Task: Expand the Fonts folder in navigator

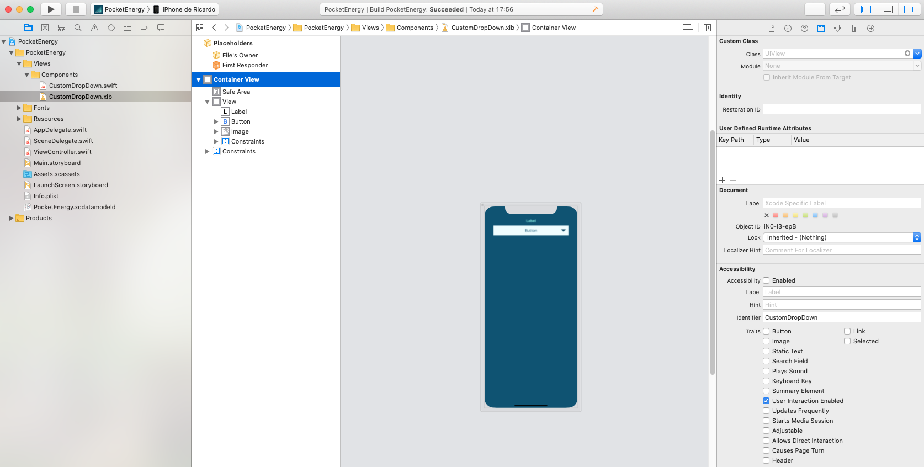Action: pos(19,108)
